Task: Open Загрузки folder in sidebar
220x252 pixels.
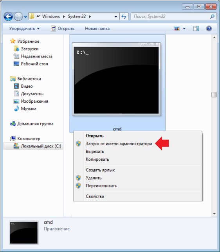Action: click(30, 49)
